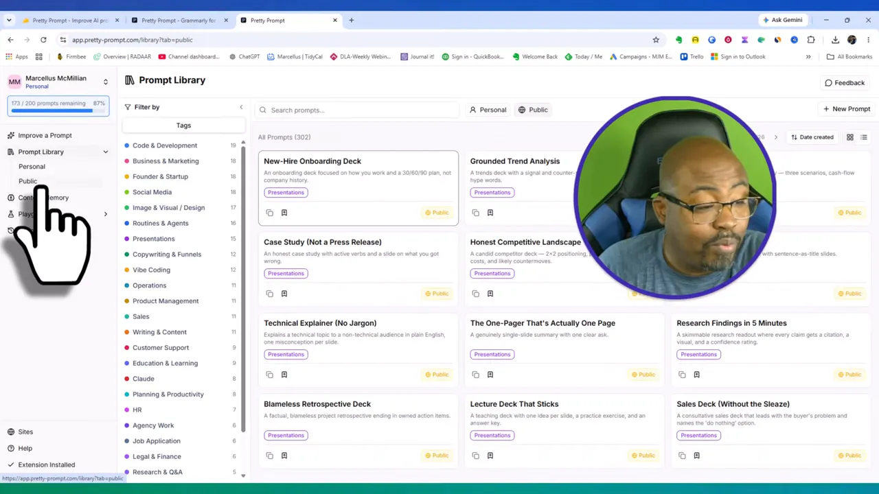The image size is (879, 494).
Task: Switch to grid view layout
Action: coord(849,137)
